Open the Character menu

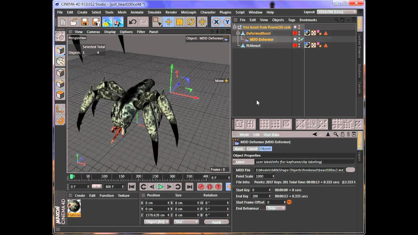coord(208,12)
